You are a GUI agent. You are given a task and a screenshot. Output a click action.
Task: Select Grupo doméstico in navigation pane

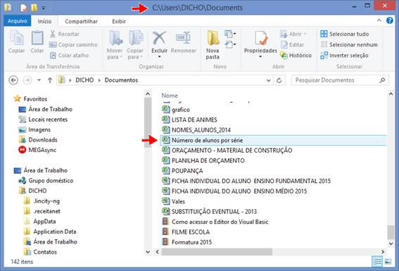coord(46,180)
